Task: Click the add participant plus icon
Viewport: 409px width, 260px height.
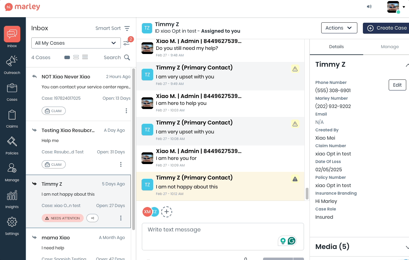Action: pyautogui.click(x=167, y=212)
